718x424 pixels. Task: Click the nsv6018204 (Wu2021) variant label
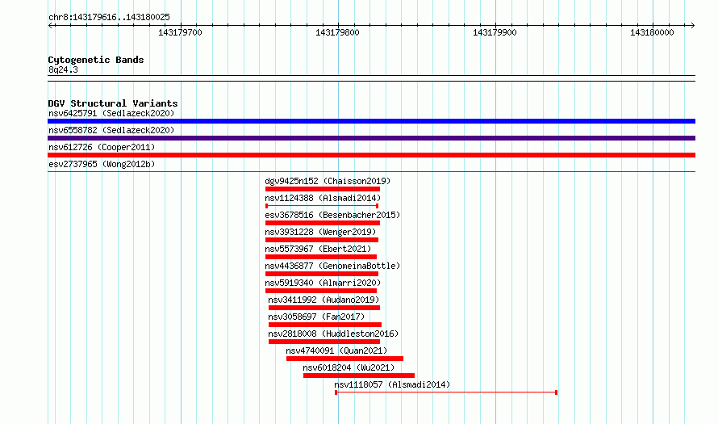(x=349, y=367)
